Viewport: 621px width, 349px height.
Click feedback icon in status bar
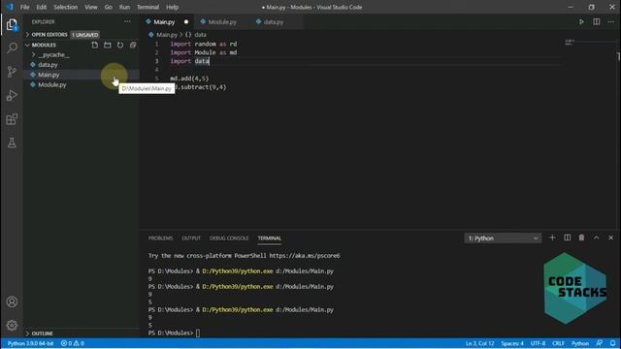click(x=600, y=343)
